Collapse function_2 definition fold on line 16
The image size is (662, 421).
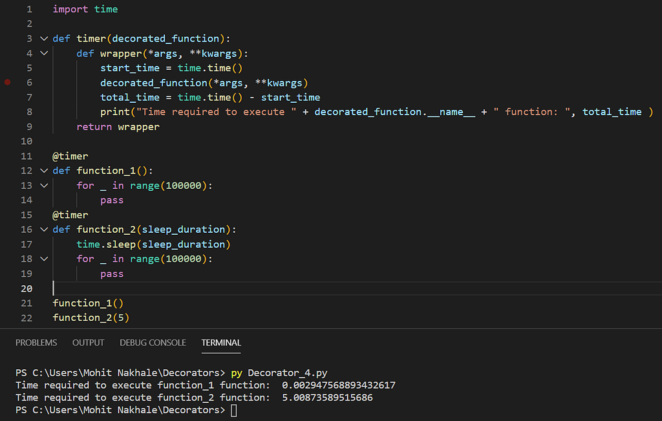click(44, 230)
